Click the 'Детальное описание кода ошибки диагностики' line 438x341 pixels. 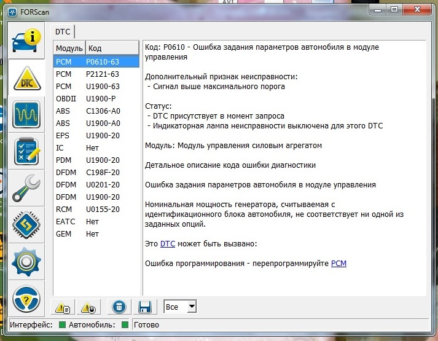230,165
